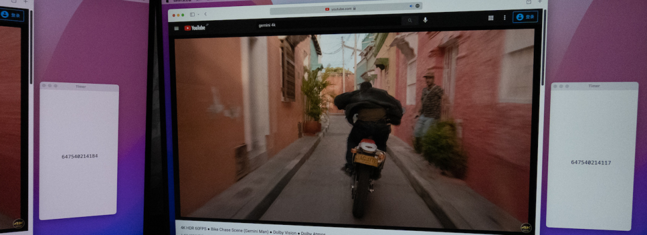Add a new tab in center Safari window
This screenshot has height=235, width=647.
[540, 2]
